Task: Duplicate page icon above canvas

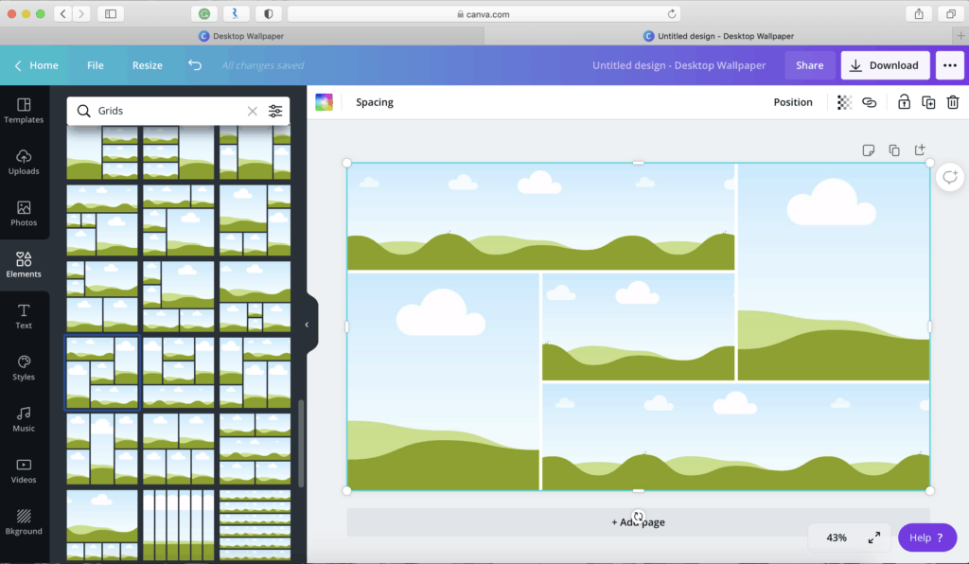Action: [893, 150]
